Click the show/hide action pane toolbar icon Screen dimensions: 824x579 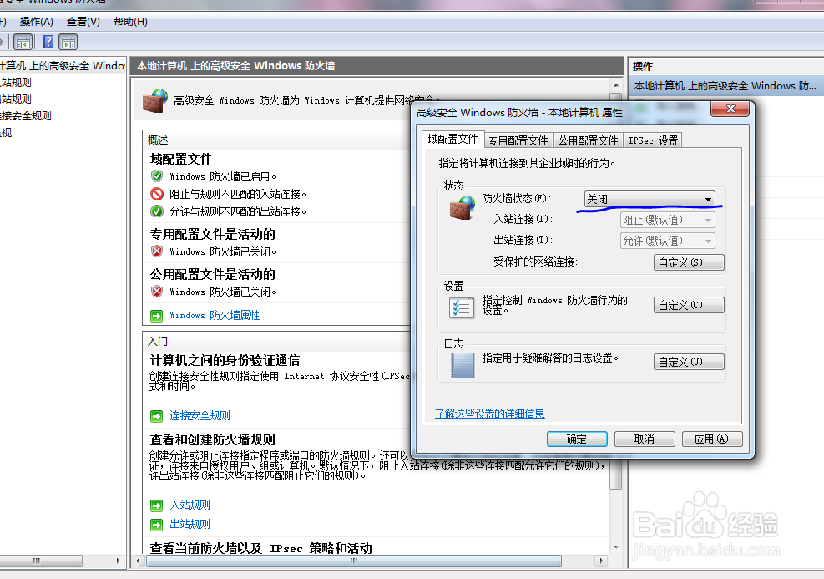coord(68,42)
